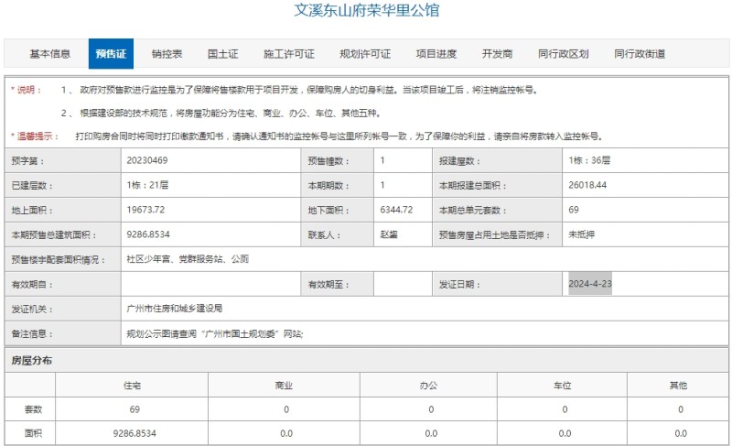The width and height of the screenshot is (732, 446).
Task: Click the 发证日期 label
Action: 459,285
